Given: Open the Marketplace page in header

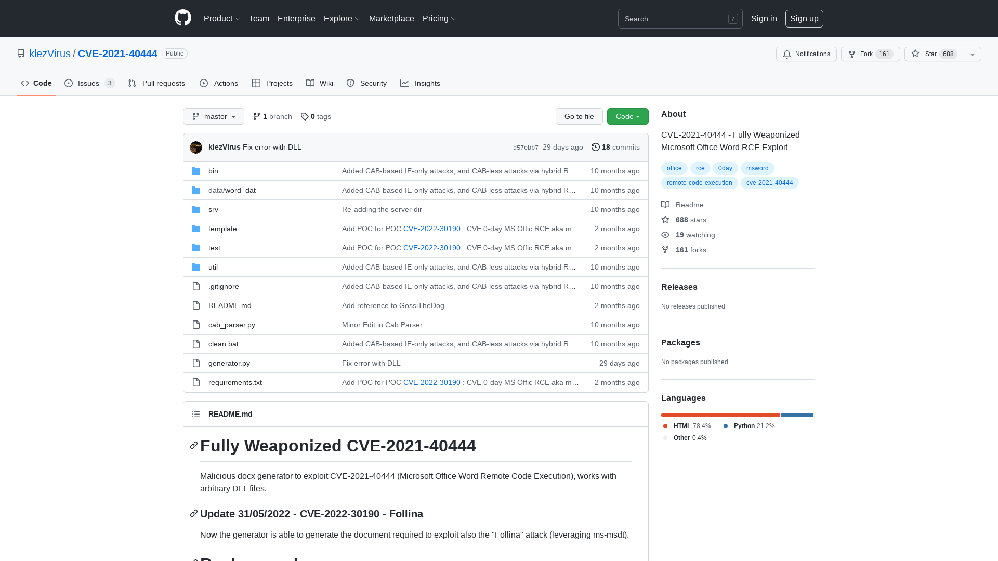Looking at the screenshot, I should click(391, 19).
